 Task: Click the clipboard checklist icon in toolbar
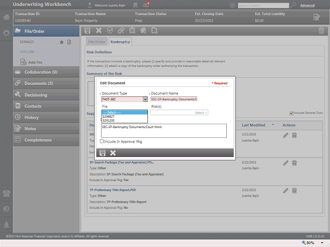click(x=132, y=30)
